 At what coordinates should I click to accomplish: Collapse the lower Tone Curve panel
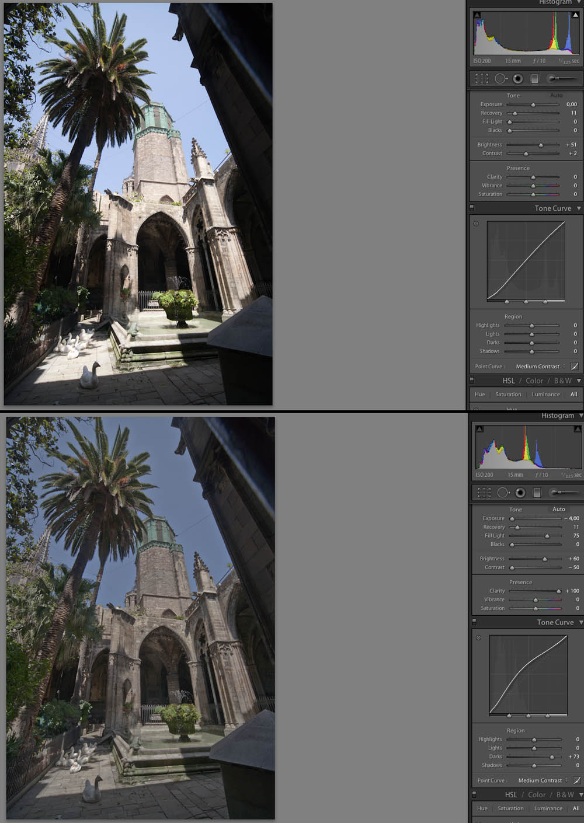coord(581,622)
